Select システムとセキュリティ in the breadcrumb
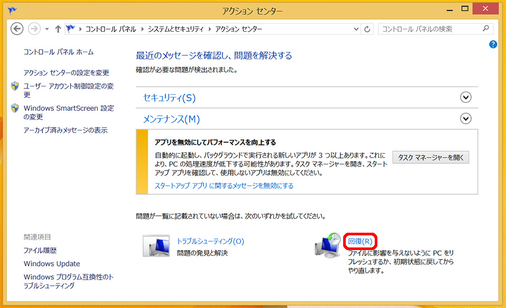Image resolution: width=506 pixels, height=308 pixels. point(176,29)
